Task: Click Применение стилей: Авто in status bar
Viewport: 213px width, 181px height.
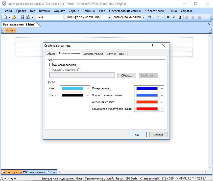Action: click(104, 178)
